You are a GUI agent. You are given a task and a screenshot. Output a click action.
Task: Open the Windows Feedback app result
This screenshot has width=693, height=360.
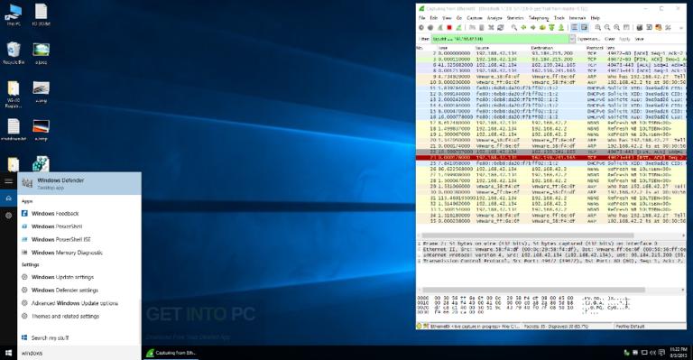click(x=55, y=213)
